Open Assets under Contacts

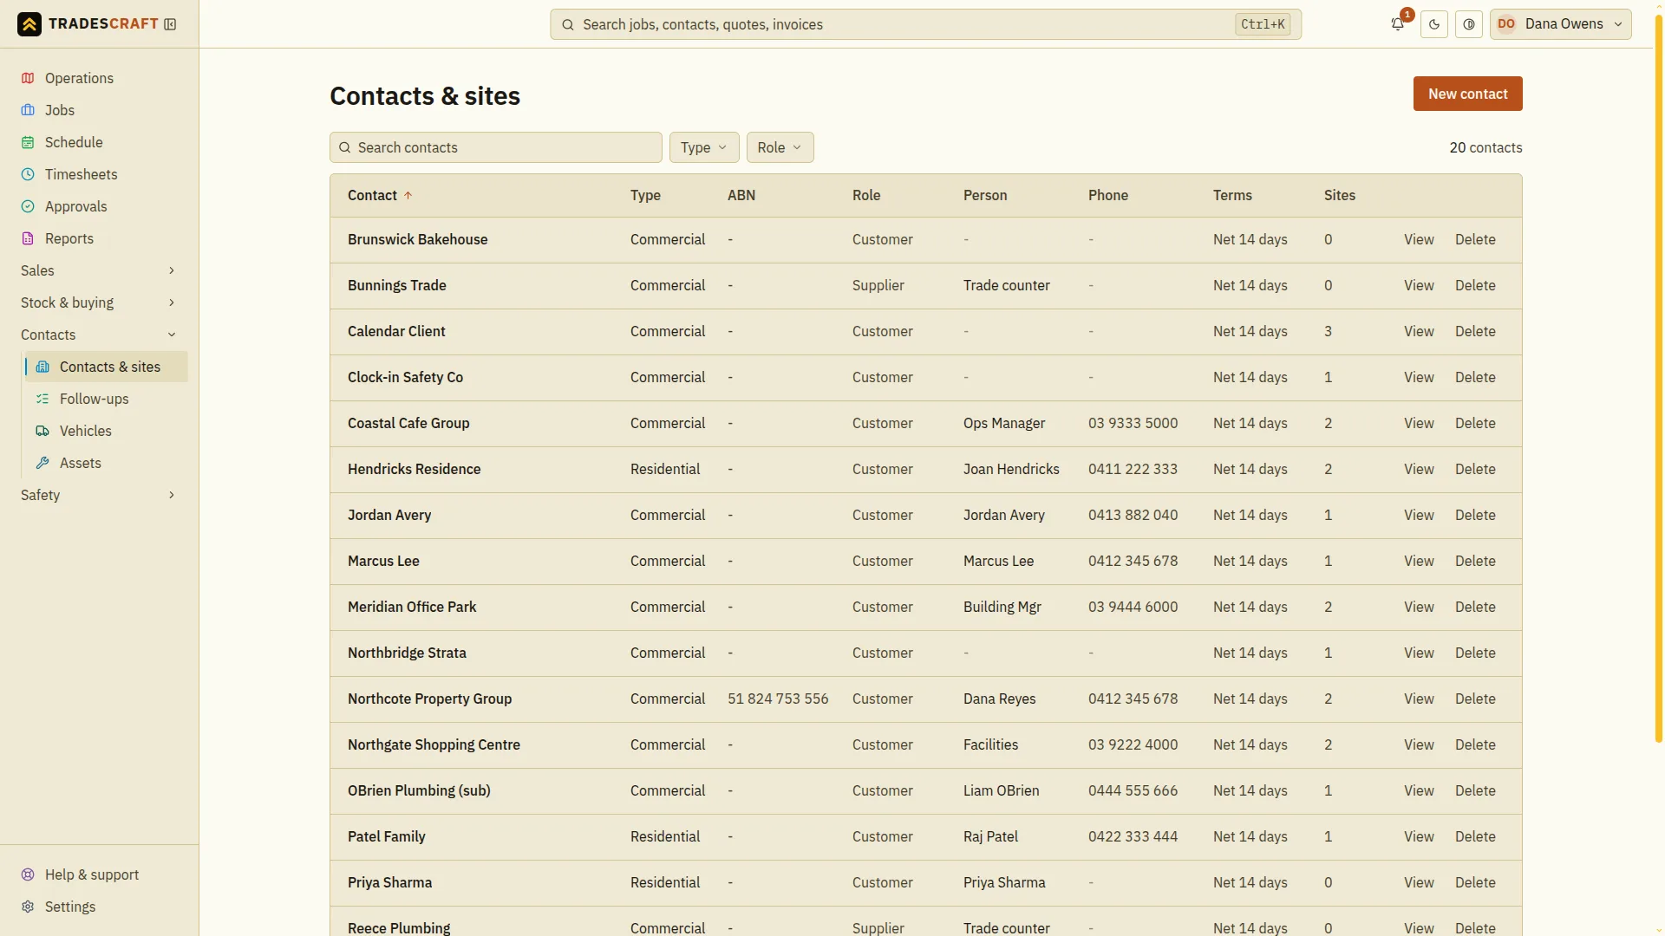click(107, 463)
